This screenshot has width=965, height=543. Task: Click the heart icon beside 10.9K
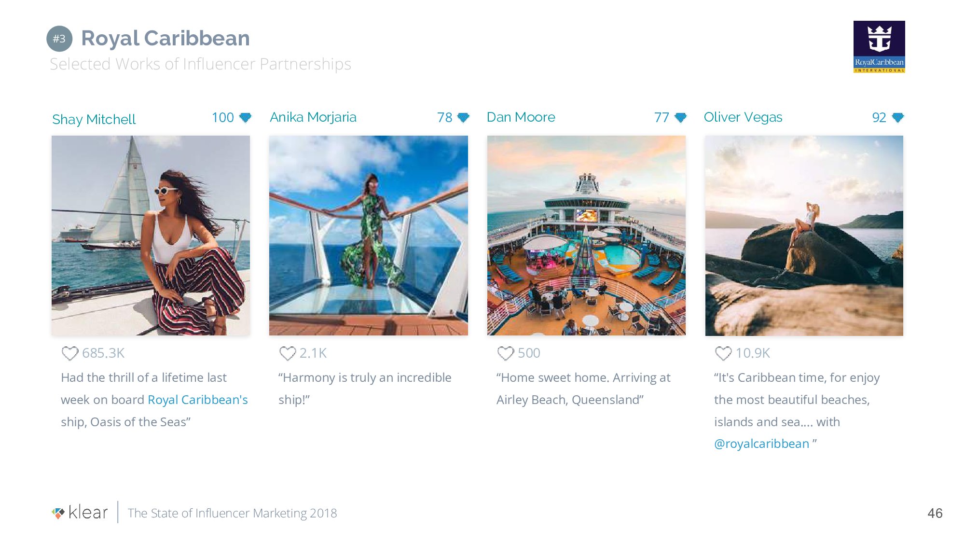[x=723, y=353]
